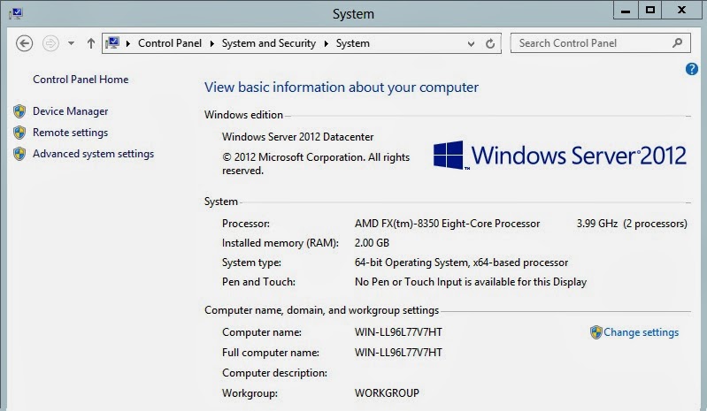
Task: Click 'View basic information about your computer' heading
Action: tap(342, 87)
